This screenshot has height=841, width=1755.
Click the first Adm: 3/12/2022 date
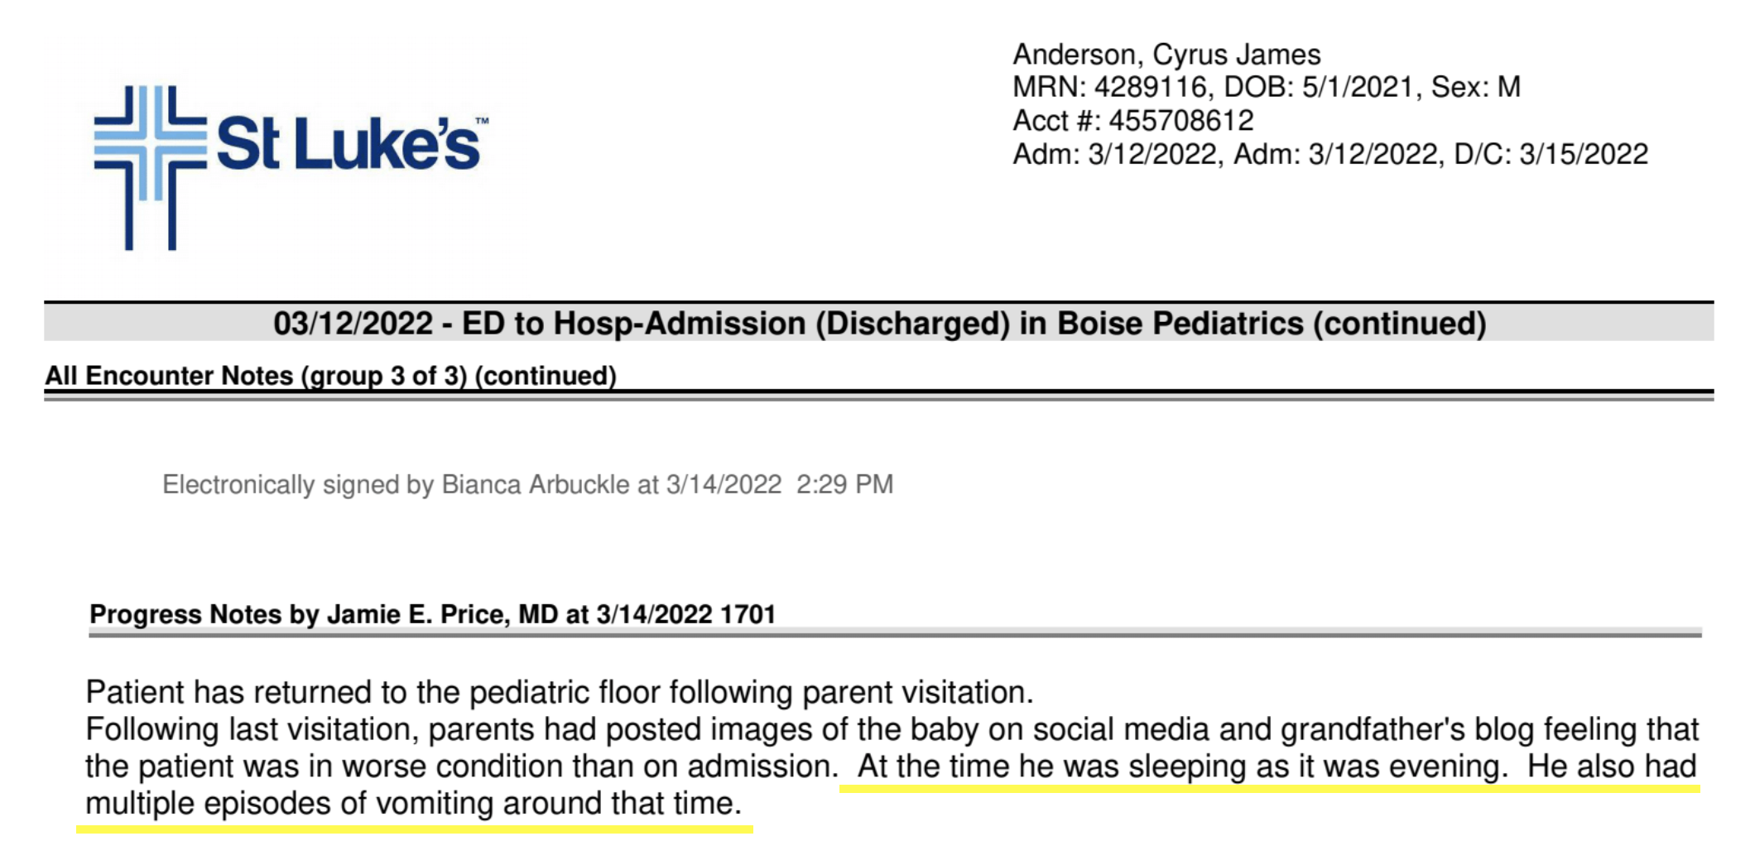1115,155
